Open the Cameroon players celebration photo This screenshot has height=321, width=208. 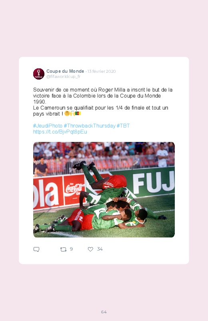click(104, 189)
